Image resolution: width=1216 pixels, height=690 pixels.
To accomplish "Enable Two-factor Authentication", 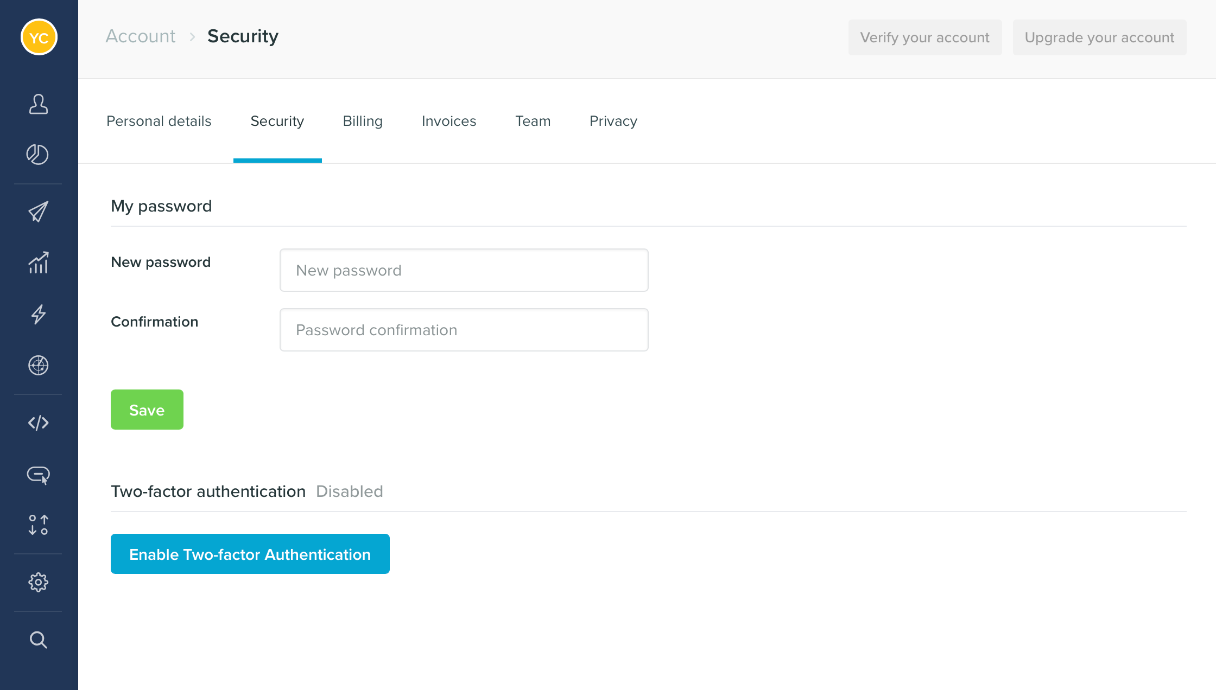I will point(249,554).
